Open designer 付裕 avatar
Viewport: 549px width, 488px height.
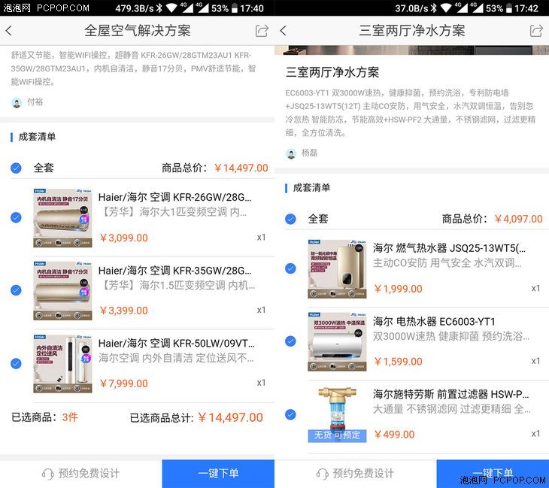point(17,102)
